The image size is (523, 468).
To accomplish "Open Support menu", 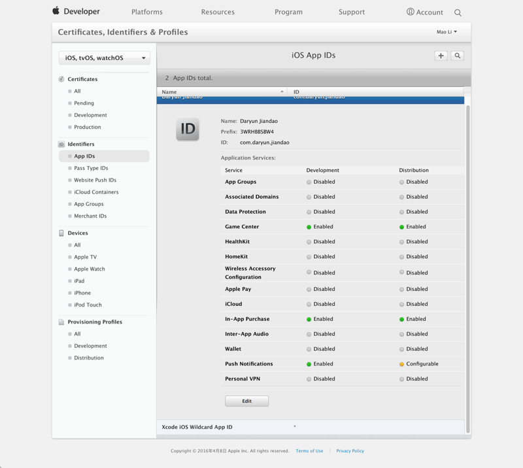I will pos(352,12).
